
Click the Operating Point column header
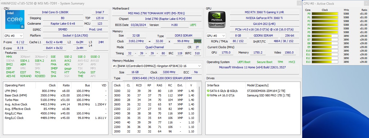[x=19, y=85]
